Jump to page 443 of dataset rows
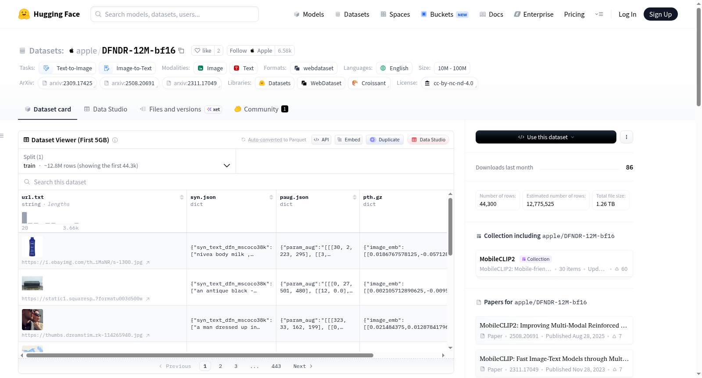Viewport: 702px width, 378px height. point(276,366)
